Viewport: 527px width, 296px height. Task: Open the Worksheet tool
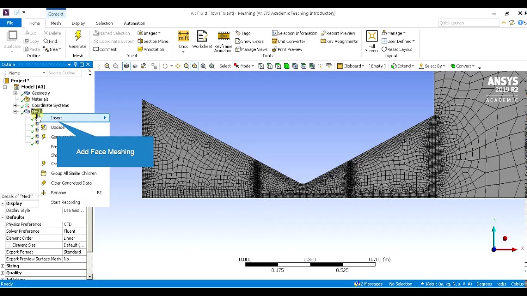202,40
